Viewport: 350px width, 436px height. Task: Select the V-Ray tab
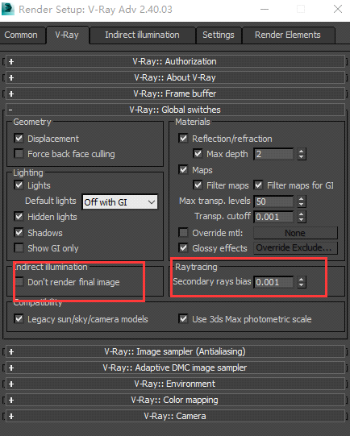(x=67, y=35)
